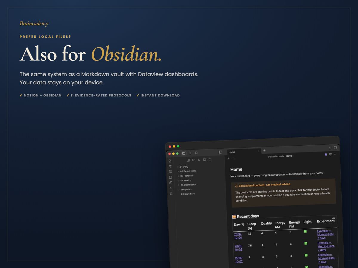The width and height of the screenshot is (358, 268).
Task: Click the Day column header
Action: pos(239,225)
